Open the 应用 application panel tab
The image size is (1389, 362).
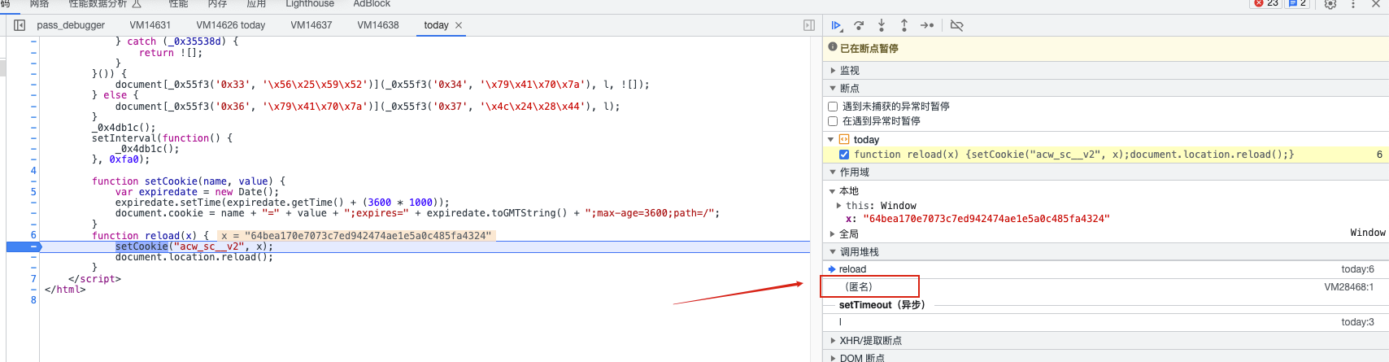point(256,4)
